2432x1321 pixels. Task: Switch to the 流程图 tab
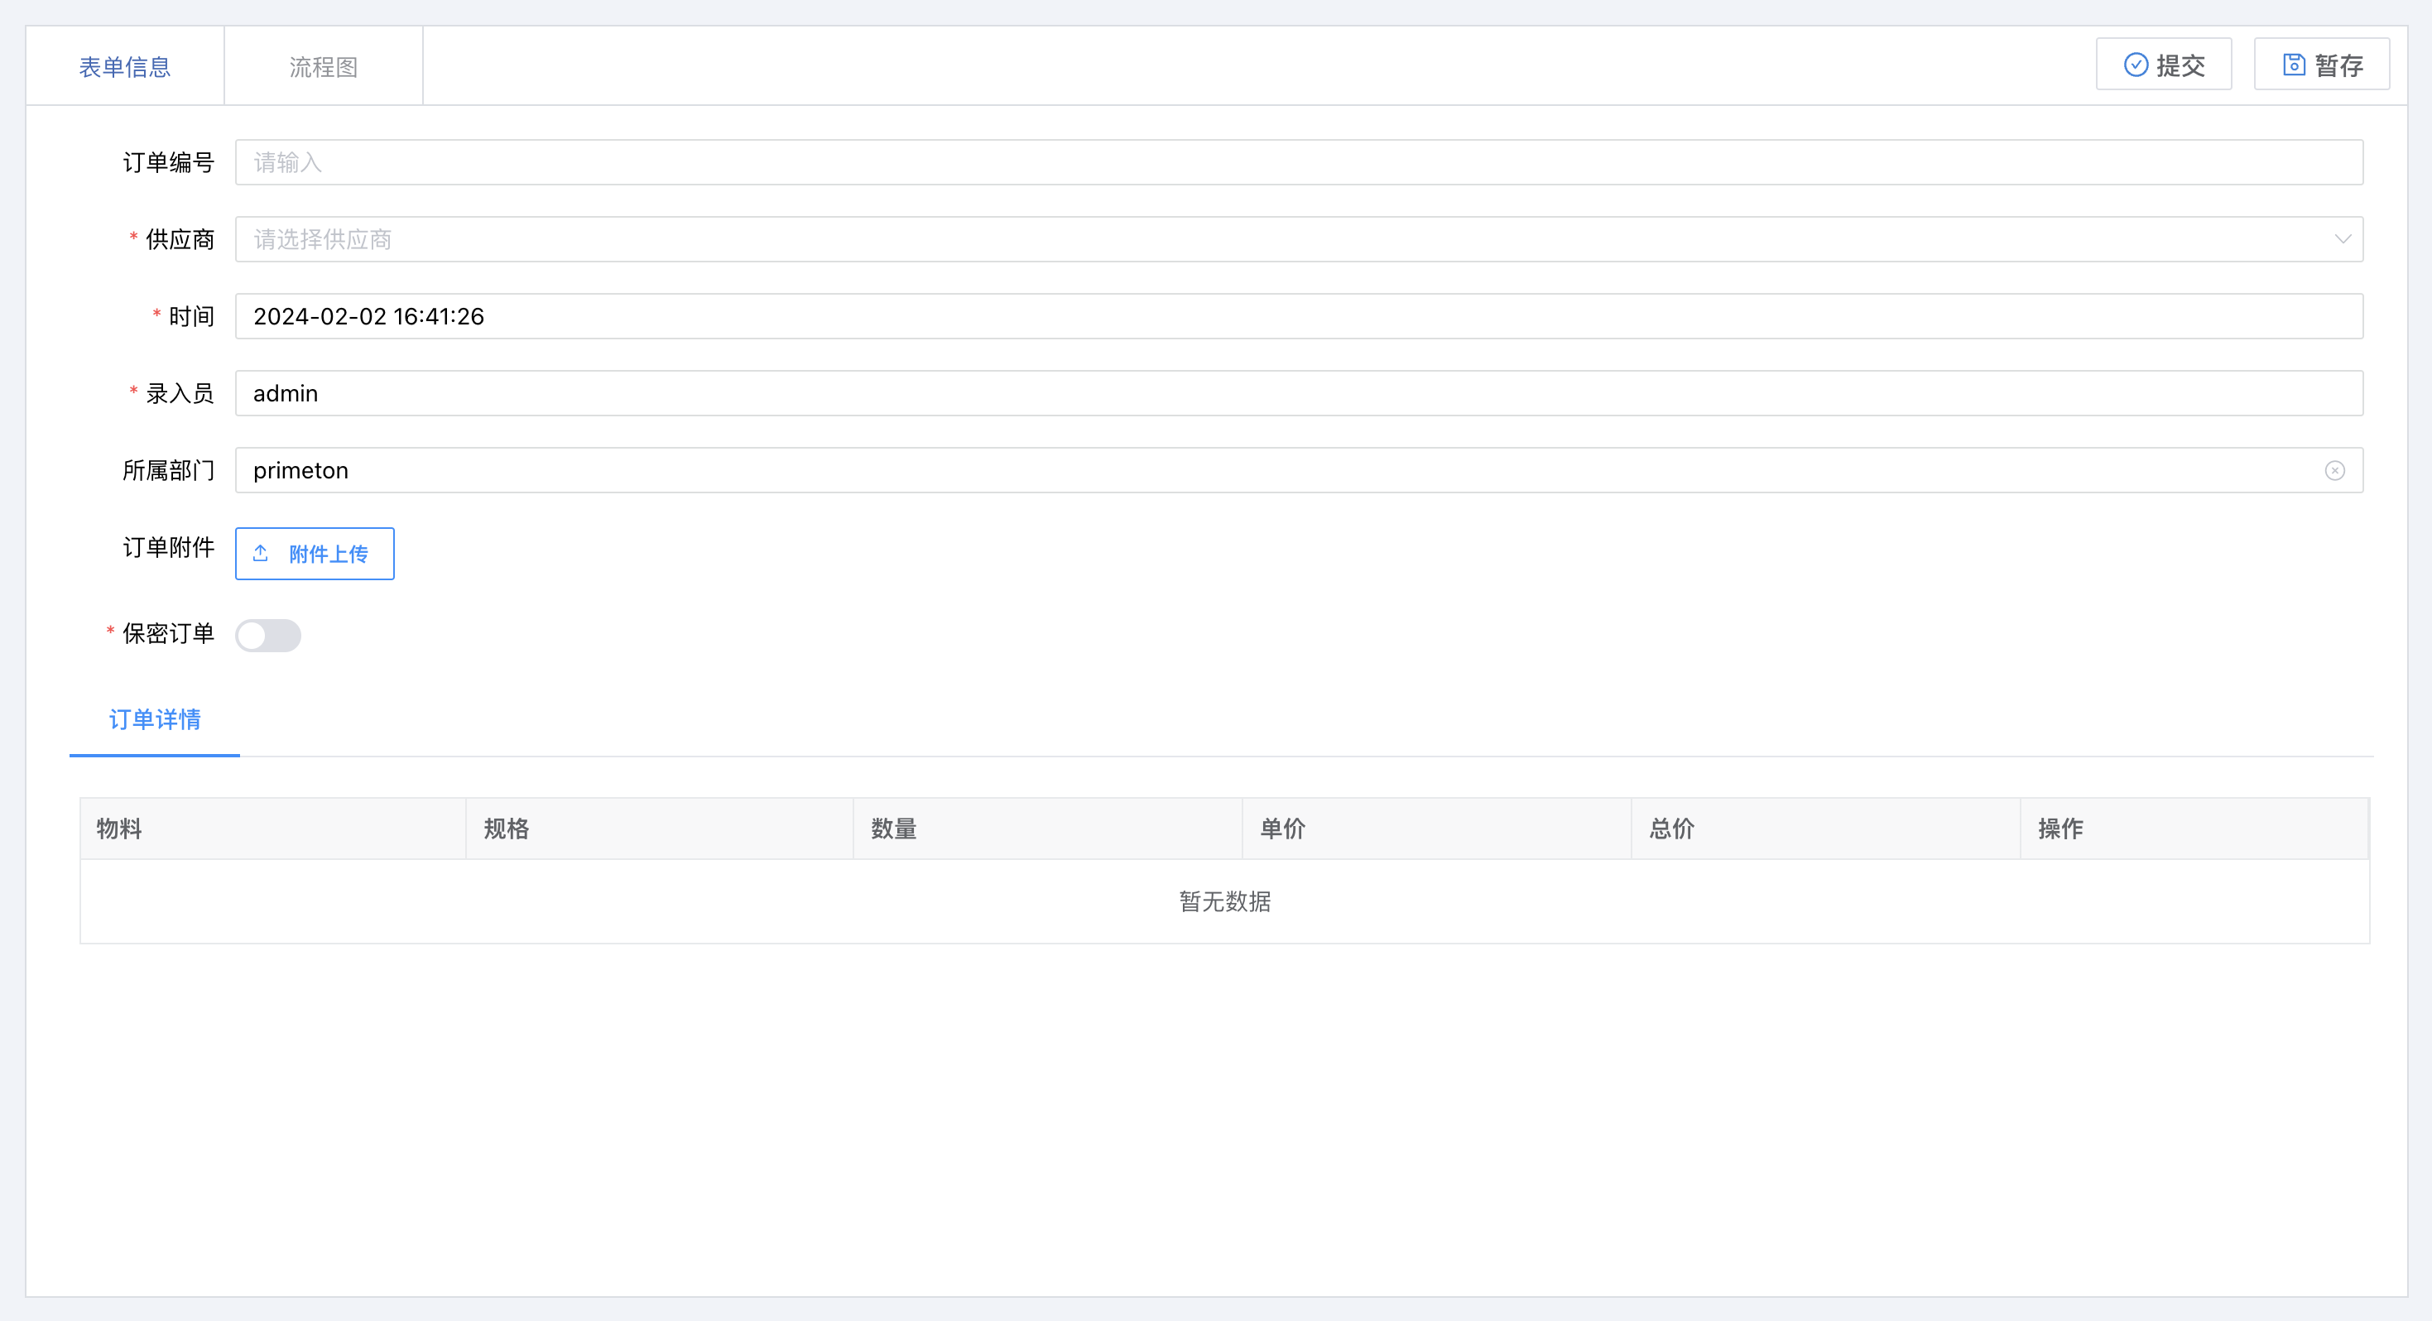click(x=323, y=66)
